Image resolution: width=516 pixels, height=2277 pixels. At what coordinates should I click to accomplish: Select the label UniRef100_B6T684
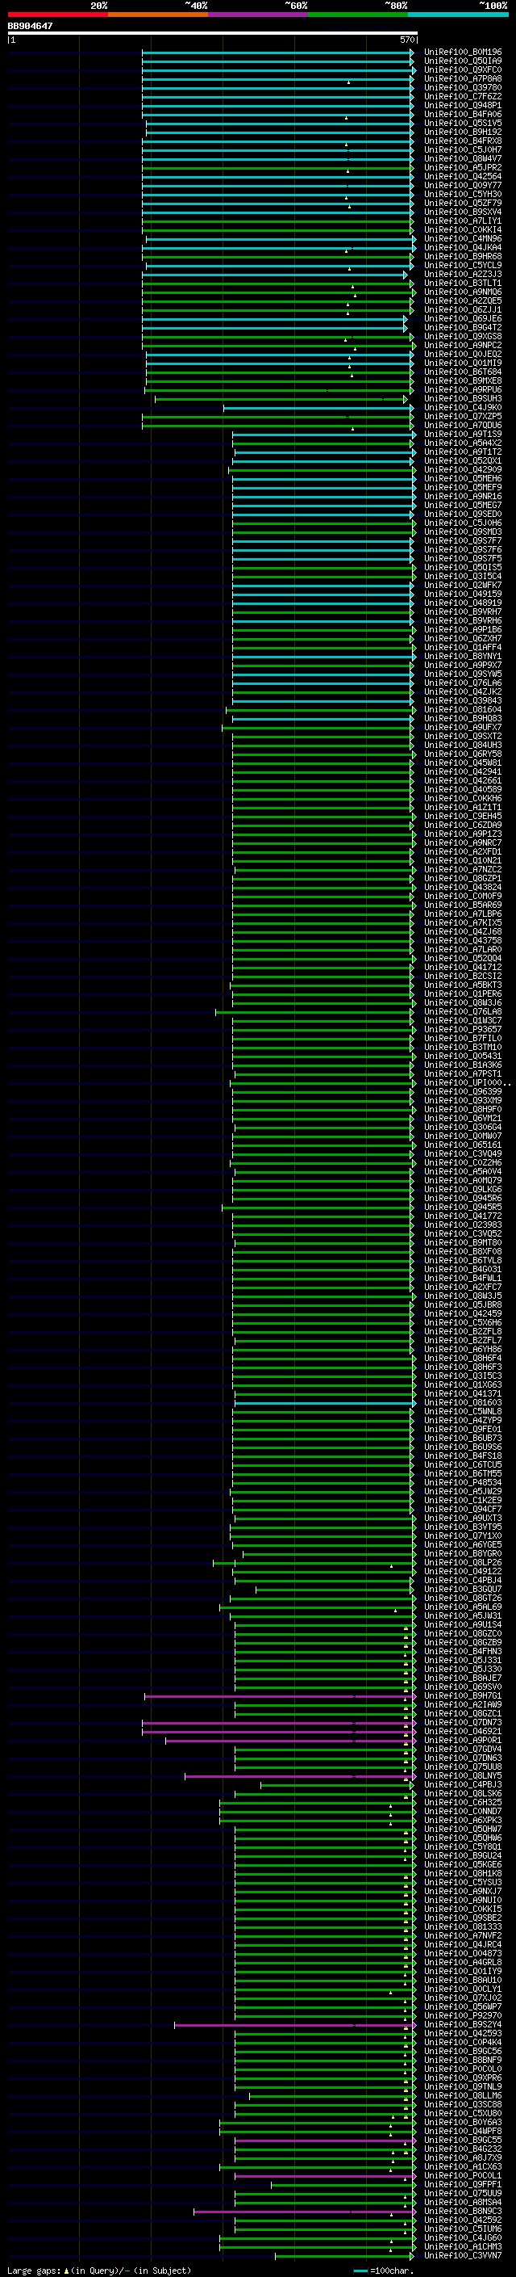pyautogui.click(x=463, y=372)
